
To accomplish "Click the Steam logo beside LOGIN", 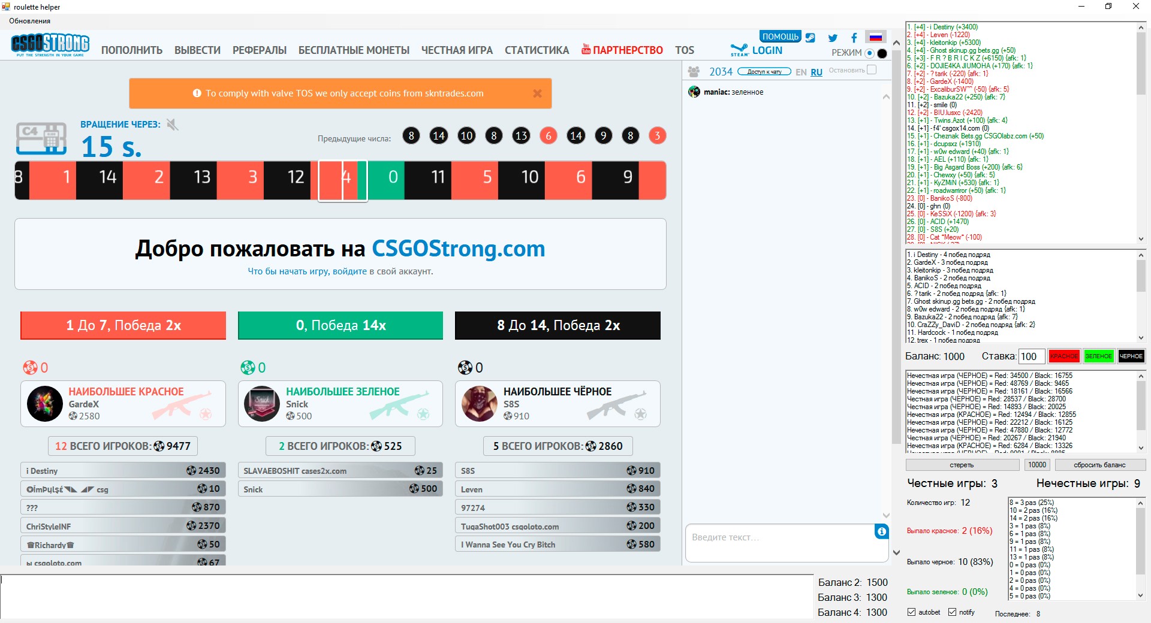I will click(x=739, y=50).
